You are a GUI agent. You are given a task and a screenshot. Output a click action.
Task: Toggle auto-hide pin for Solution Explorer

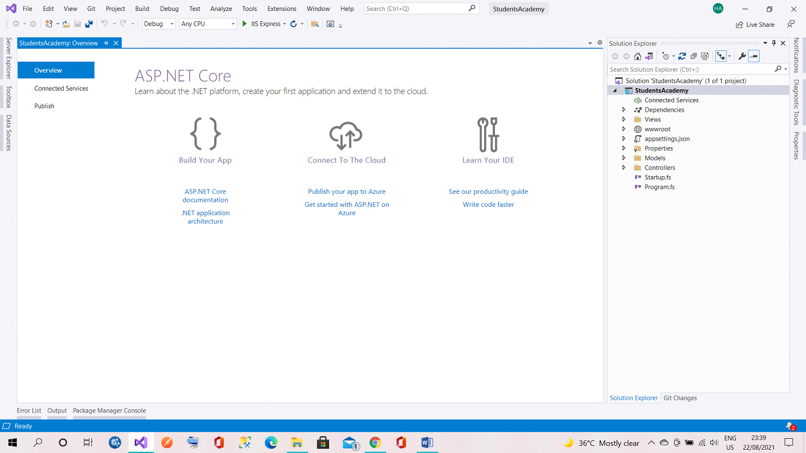pyautogui.click(x=774, y=43)
